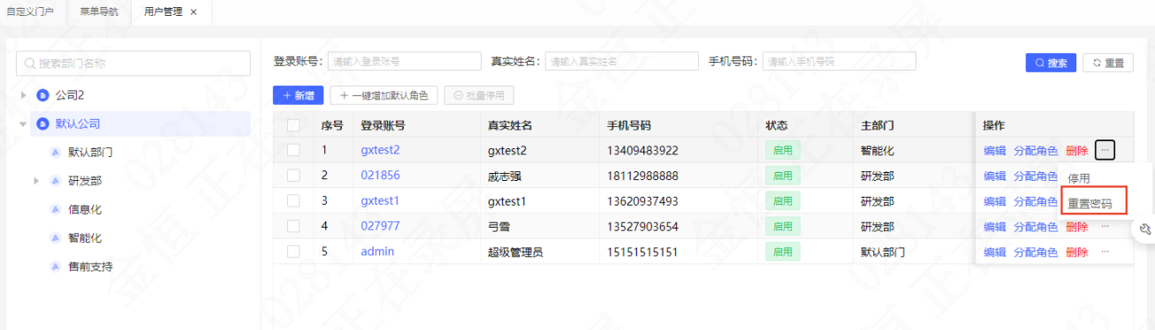Click the 公司2 company icon

point(42,95)
